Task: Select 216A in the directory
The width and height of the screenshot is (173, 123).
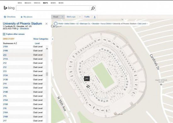Action: 5,112
